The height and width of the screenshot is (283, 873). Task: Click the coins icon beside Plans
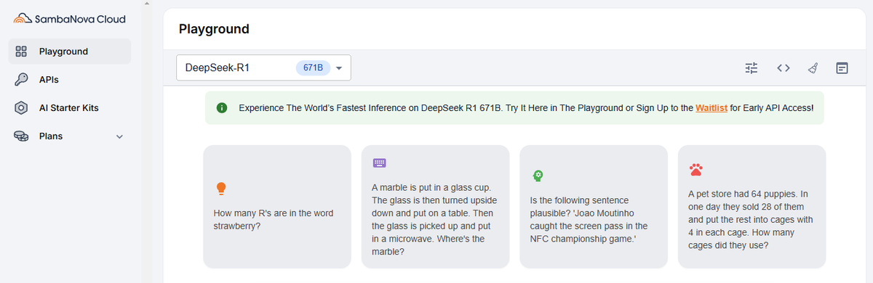pos(21,136)
